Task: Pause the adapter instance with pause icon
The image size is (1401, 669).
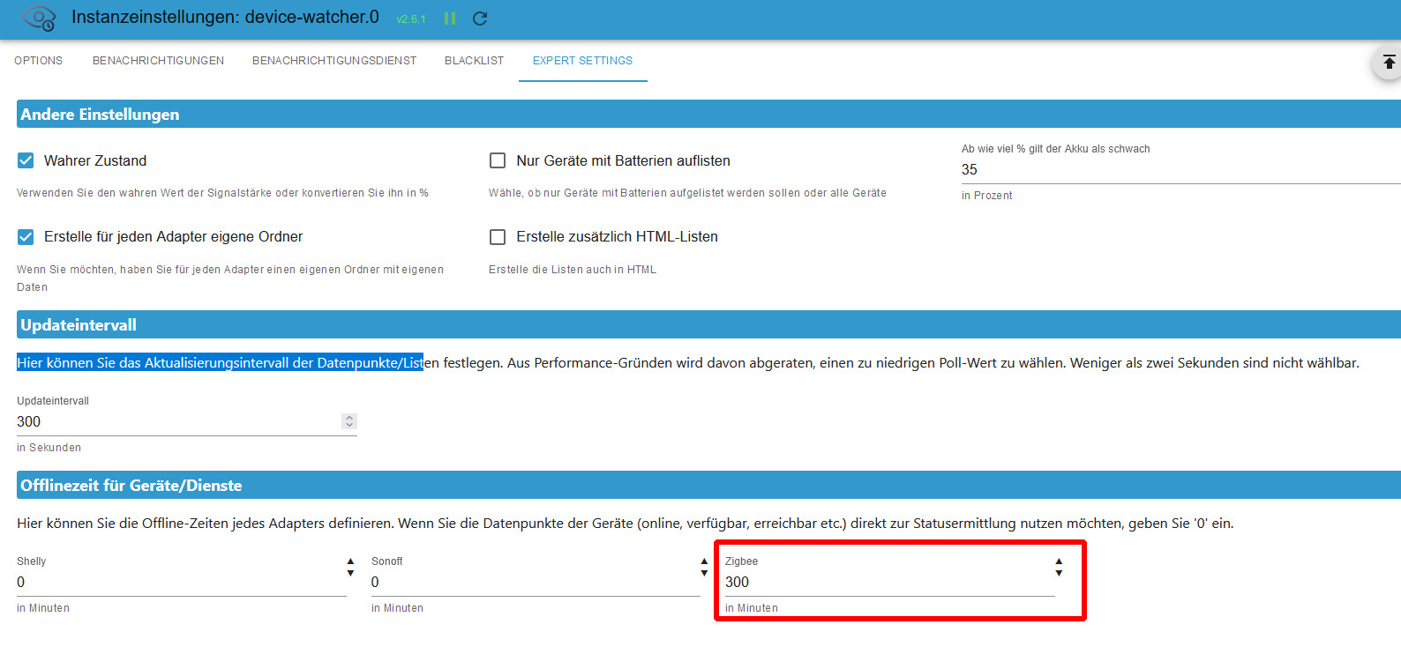Action: point(450,19)
